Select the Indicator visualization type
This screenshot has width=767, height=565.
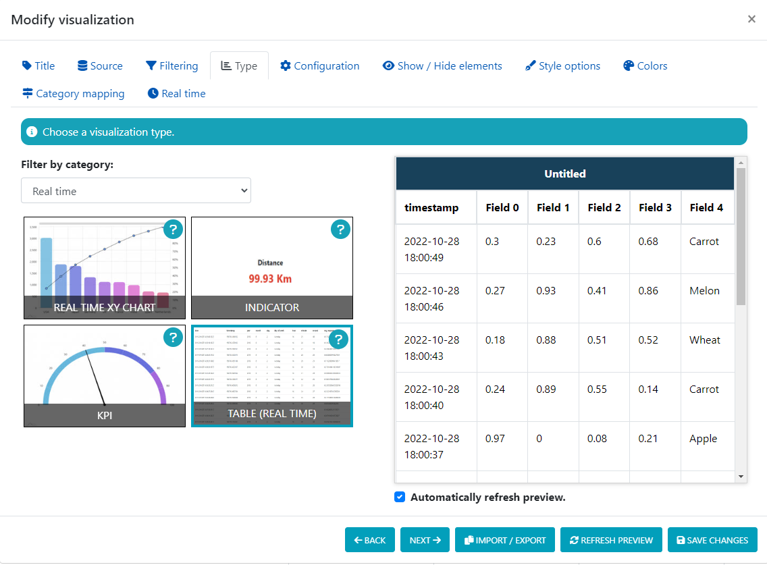click(x=272, y=268)
